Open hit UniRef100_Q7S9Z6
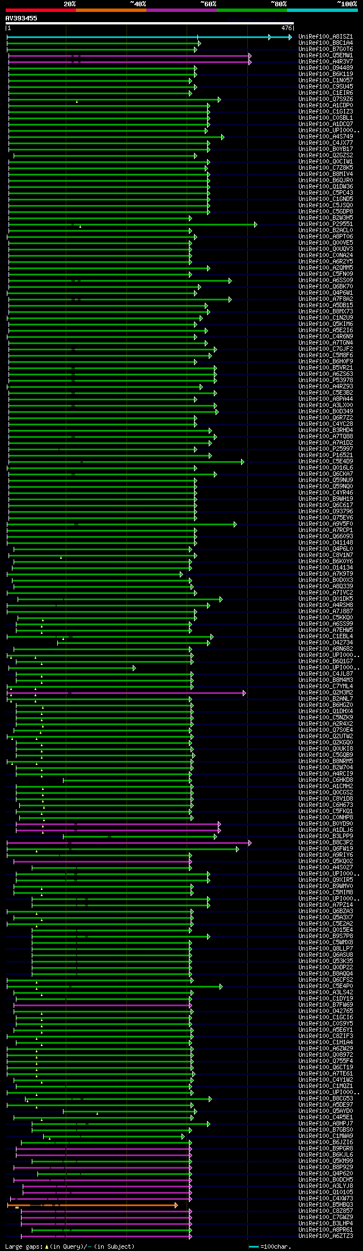The width and height of the screenshot is (363, 1251). [326, 99]
